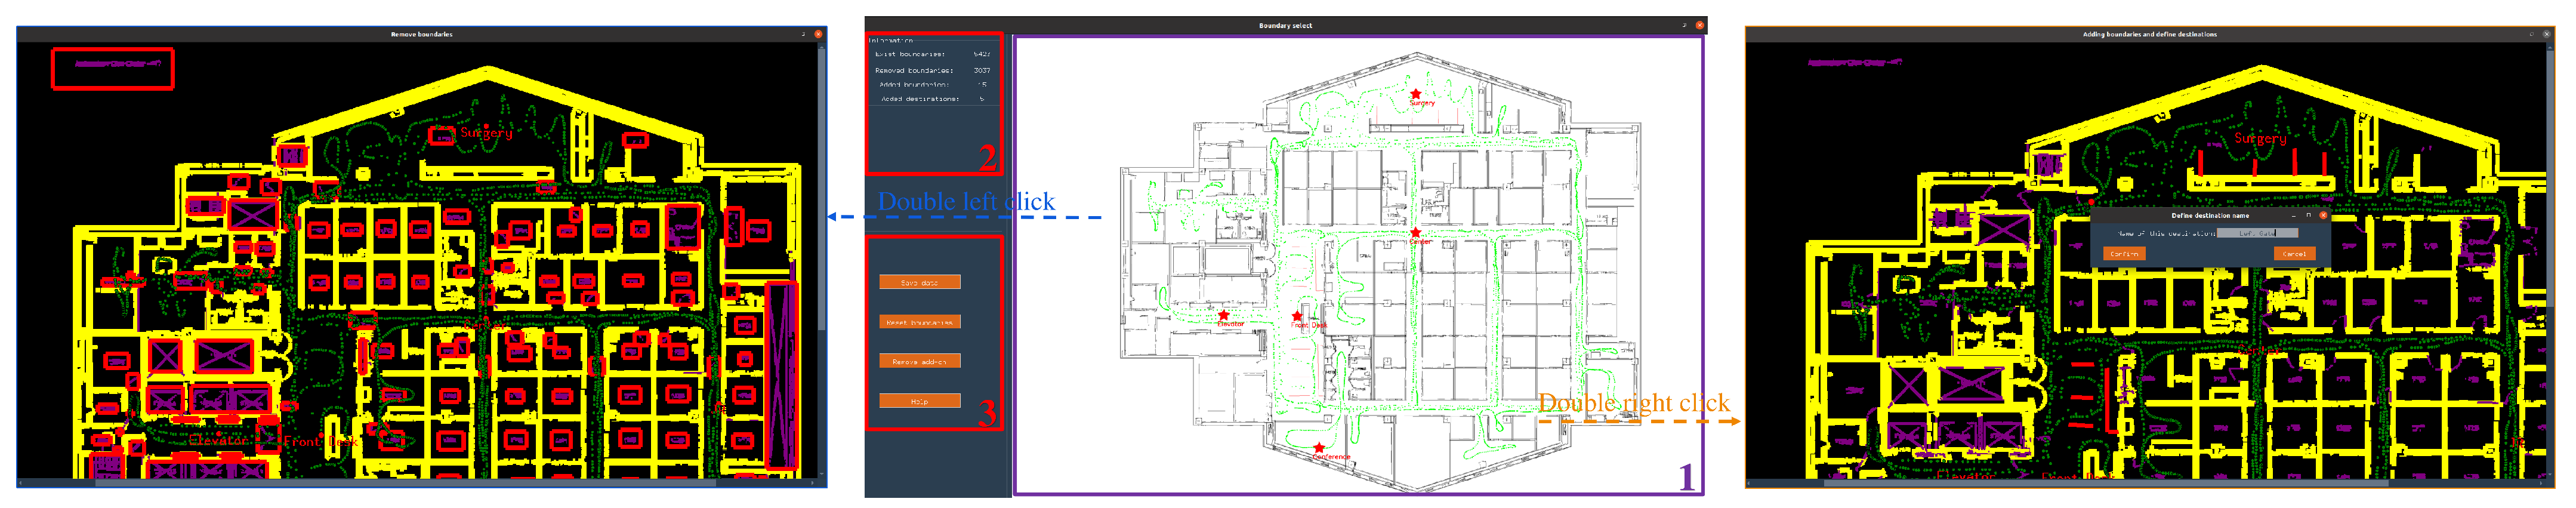Select the Center star destination marker
Screen dimensions: 2576x508
[1415, 233]
